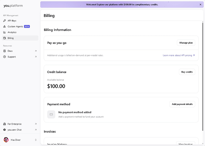This screenshot has height=146, width=205.
Task: Click the Docs document icon
Action: (x=4, y=51)
